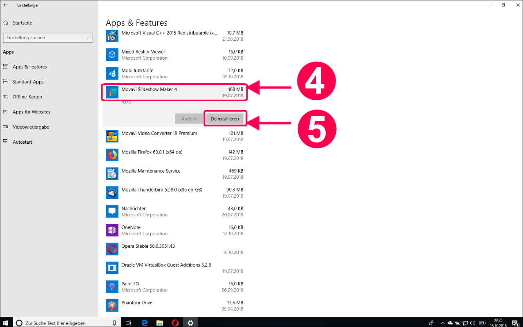
Task: Click the magnifier icon in Einstellung suchen
Action: (x=89, y=38)
